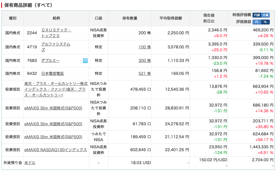
Task: Click the 種別 column header
Action: click(13, 18)
